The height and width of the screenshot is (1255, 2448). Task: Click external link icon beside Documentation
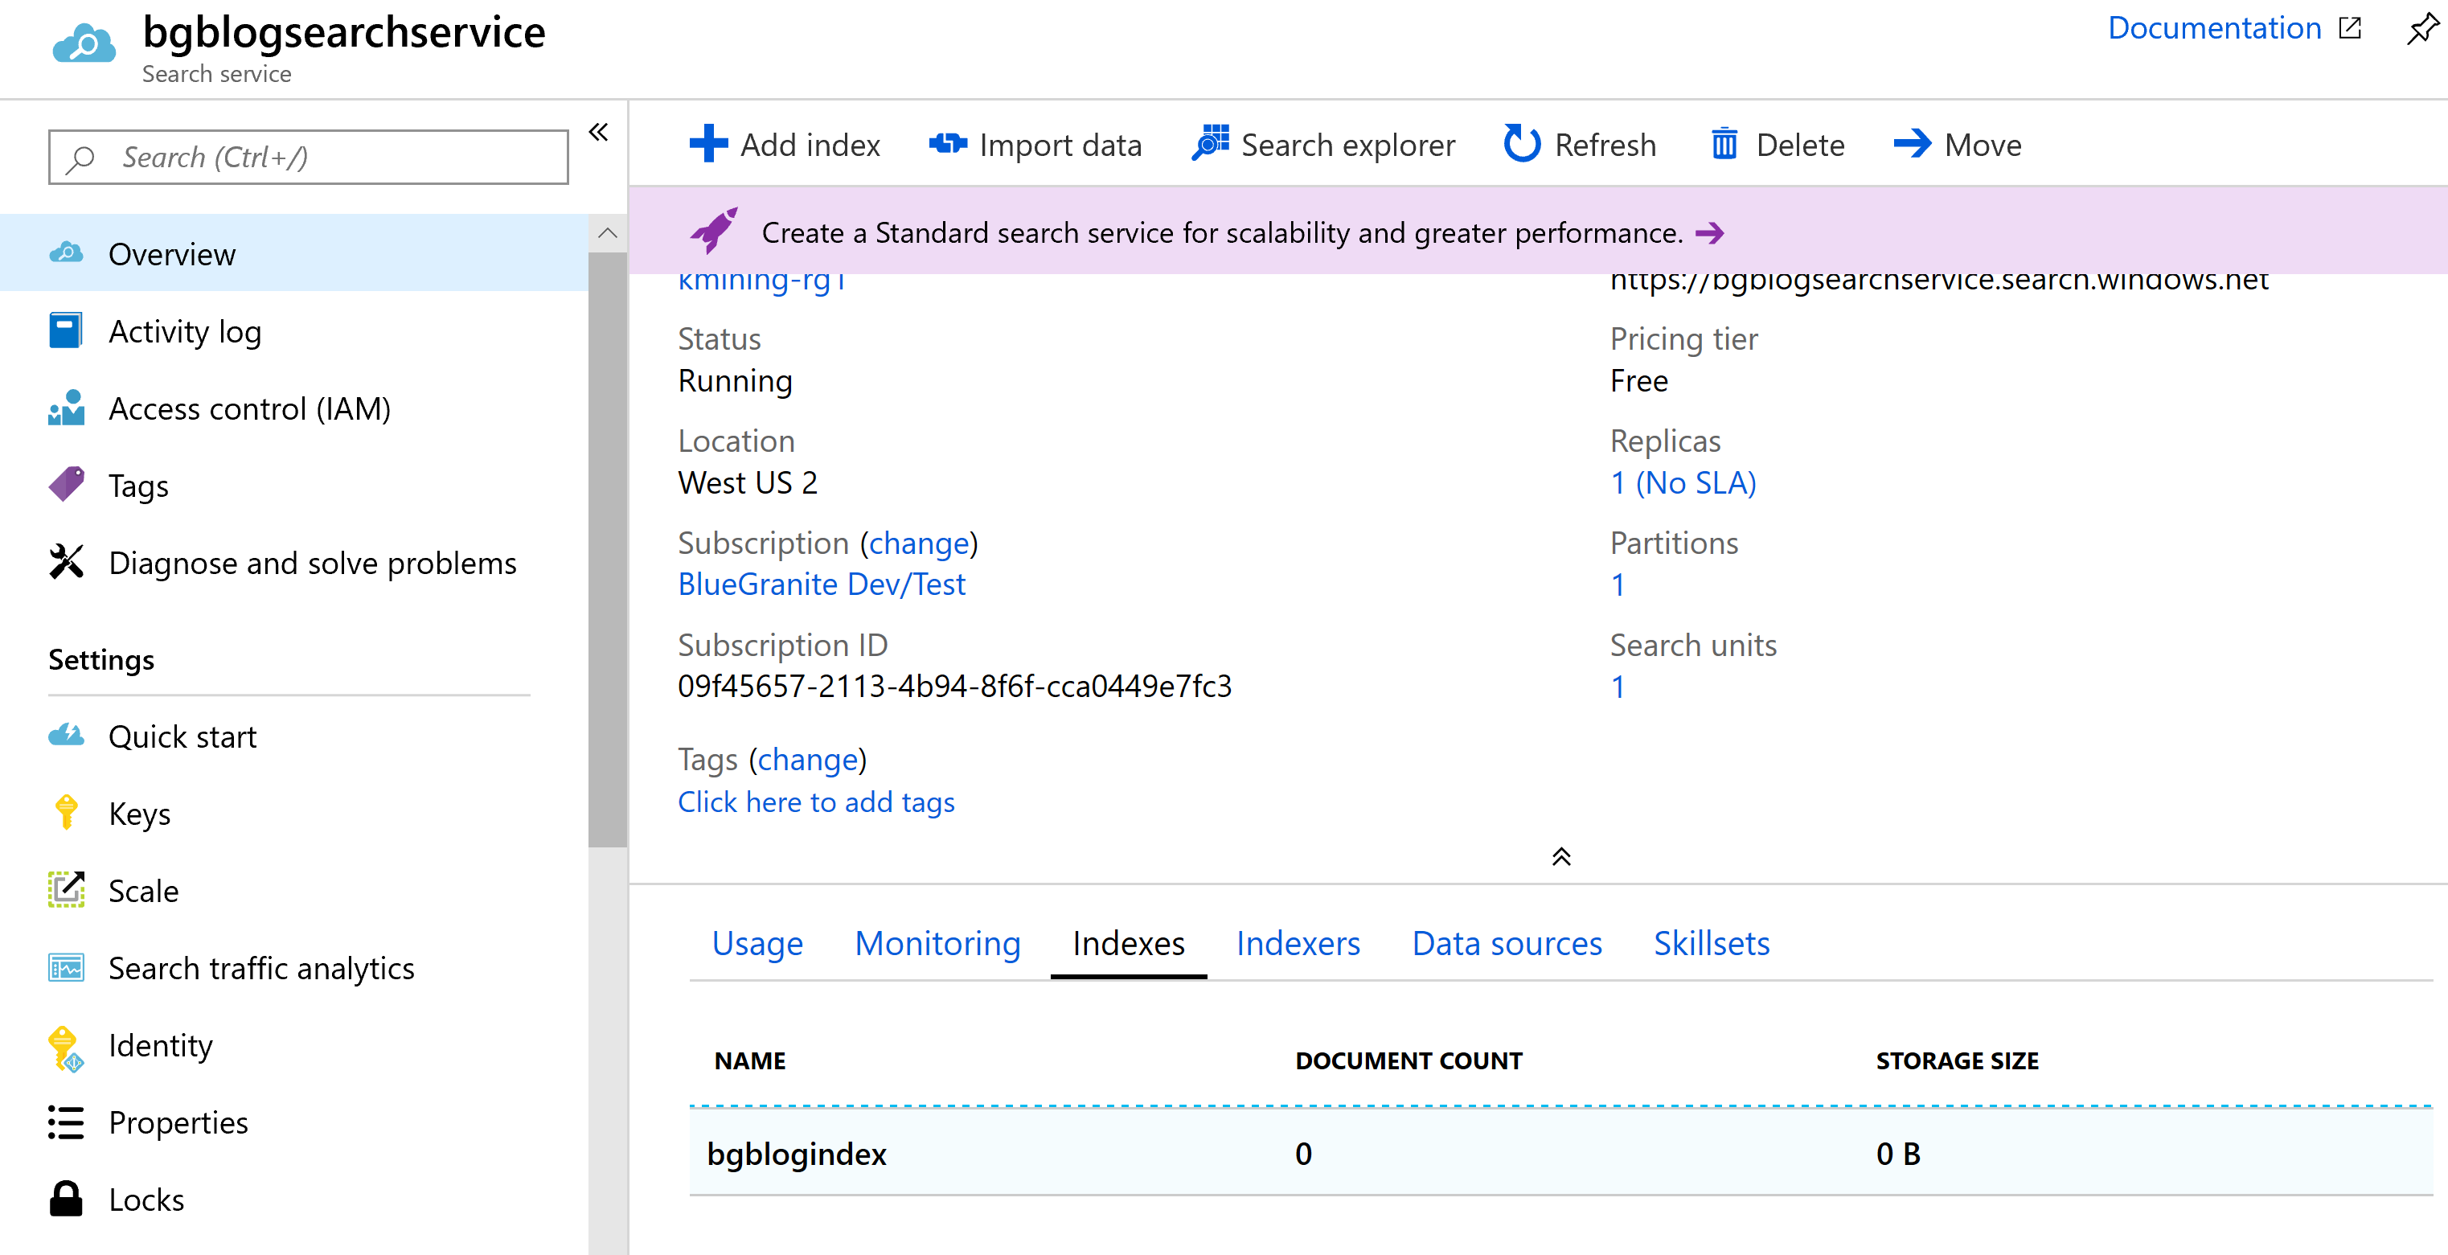(2350, 28)
